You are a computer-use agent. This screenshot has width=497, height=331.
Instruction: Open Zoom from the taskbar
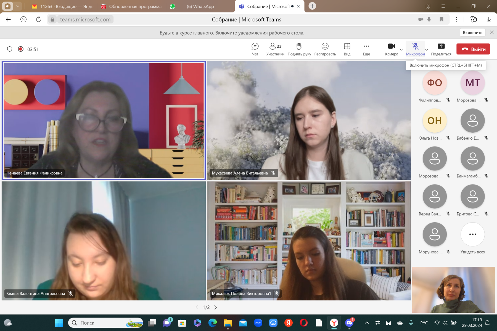click(x=258, y=323)
